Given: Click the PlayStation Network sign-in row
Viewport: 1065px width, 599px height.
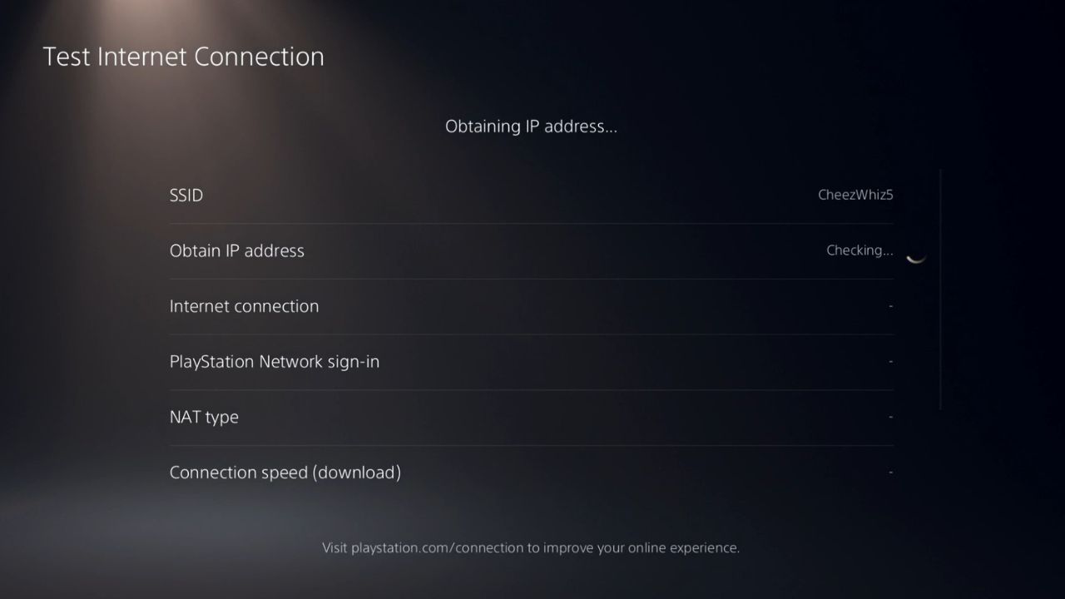Looking at the screenshot, I should tap(531, 361).
